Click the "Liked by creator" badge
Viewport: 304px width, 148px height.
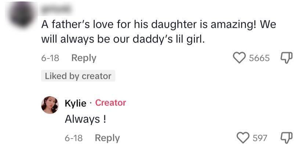coord(78,76)
